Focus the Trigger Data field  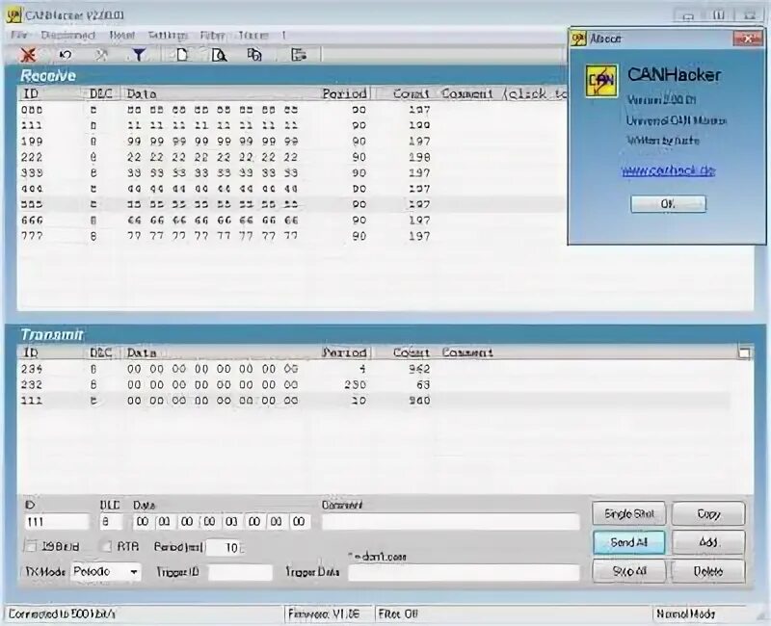[464, 572]
